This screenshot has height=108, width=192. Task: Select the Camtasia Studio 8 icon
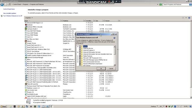point(26,29)
